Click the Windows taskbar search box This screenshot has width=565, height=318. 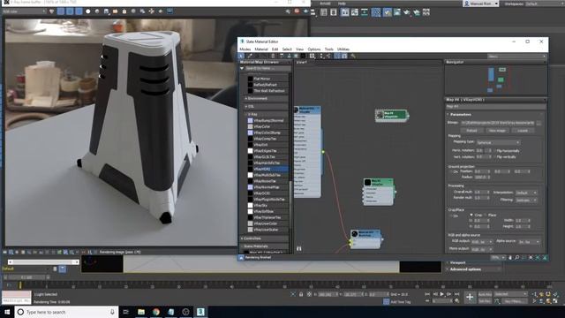pos(66,312)
